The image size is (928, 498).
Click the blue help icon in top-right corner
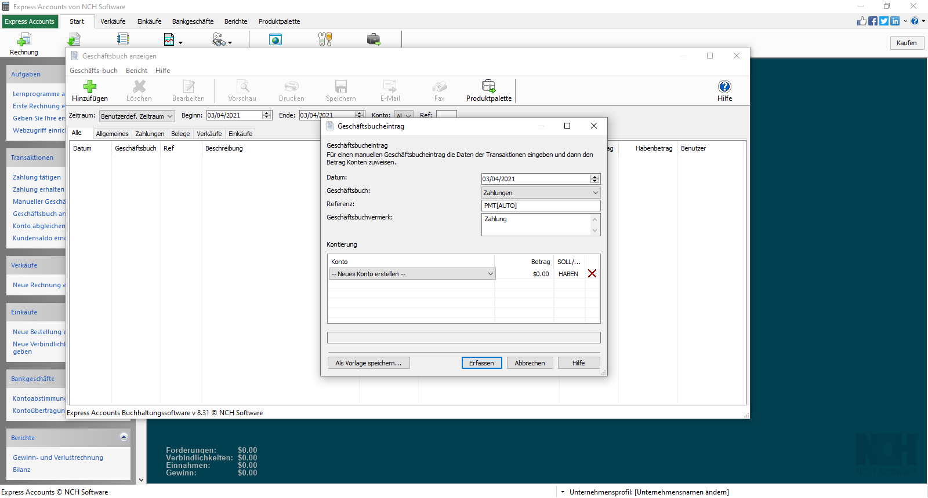tap(915, 21)
